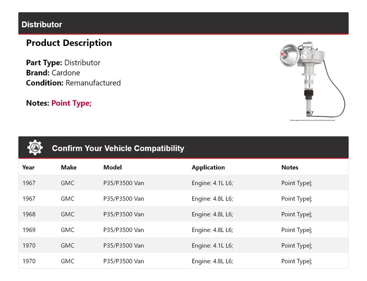The width and height of the screenshot is (367, 281).
Task: Click the gear icon in the compatibility header
Action: [35, 147]
